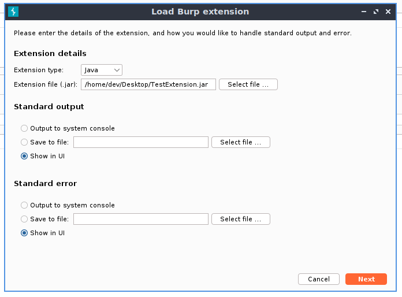Click the Burp Suite logo icon in title bar
The height and width of the screenshot is (297, 402).
[x=14, y=12]
